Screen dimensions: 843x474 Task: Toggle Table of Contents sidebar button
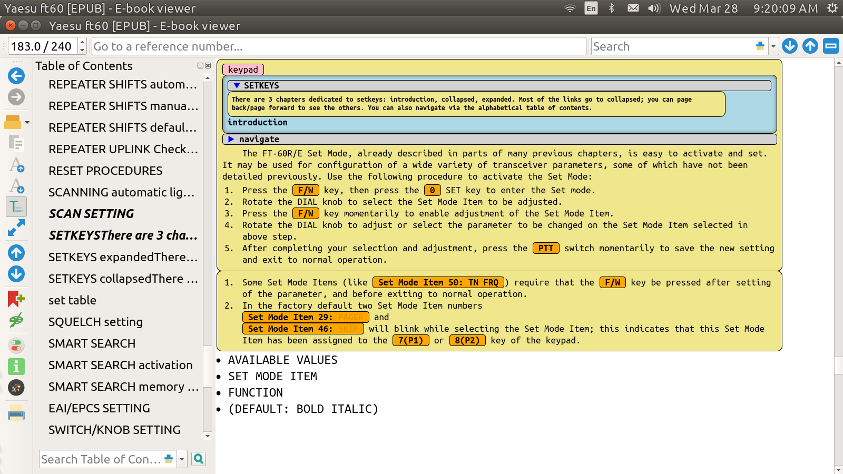[x=16, y=207]
